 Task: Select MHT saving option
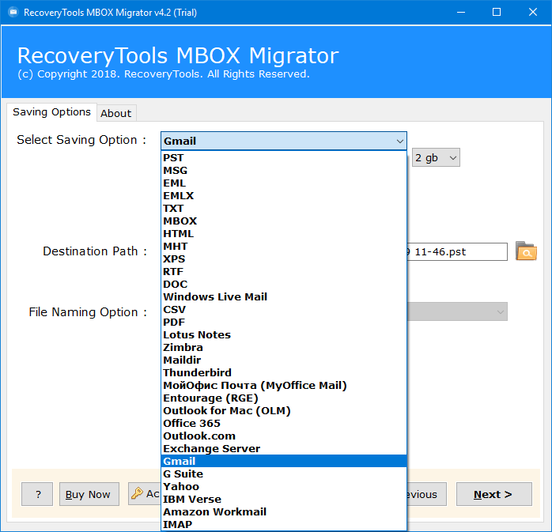(284, 247)
